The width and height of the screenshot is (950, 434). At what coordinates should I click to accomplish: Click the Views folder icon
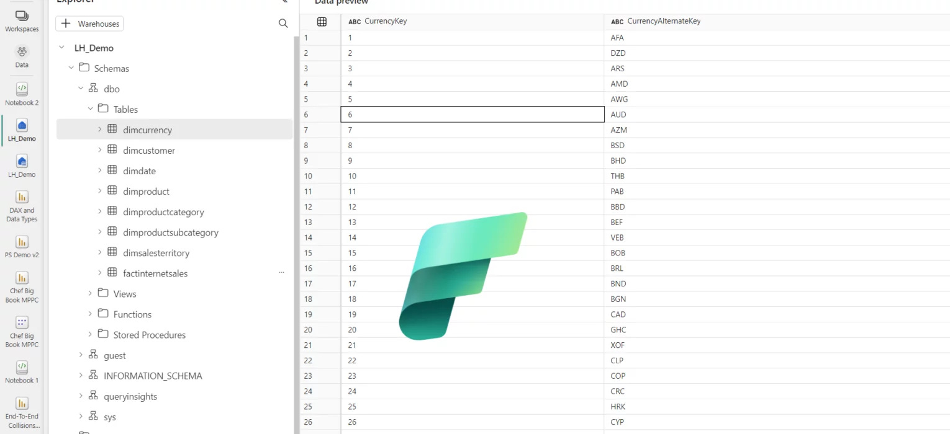coord(103,293)
